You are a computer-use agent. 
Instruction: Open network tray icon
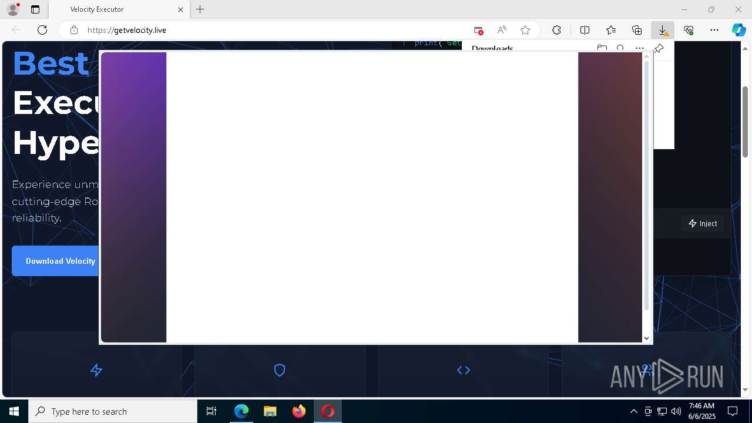pyautogui.click(x=662, y=411)
